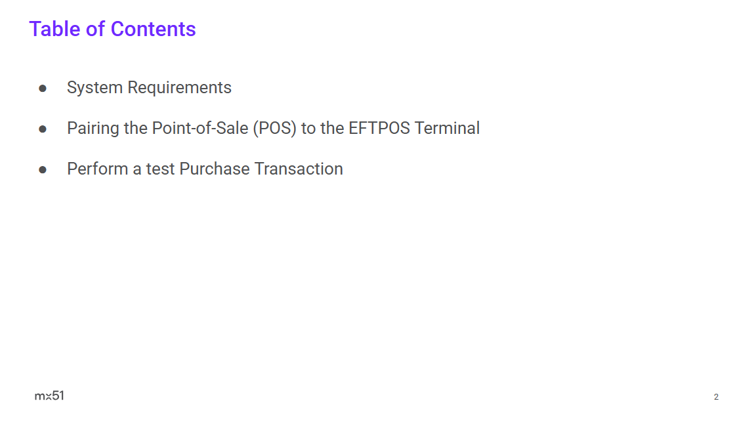Screen dimensions: 756x422
Task: Select the word "Purchase"
Action: [x=215, y=169]
